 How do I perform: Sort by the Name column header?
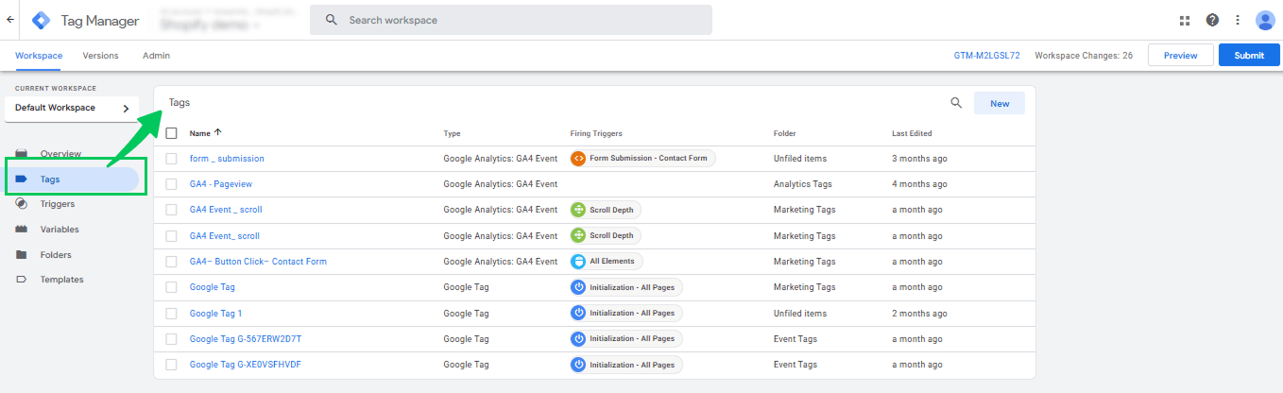(199, 133)
